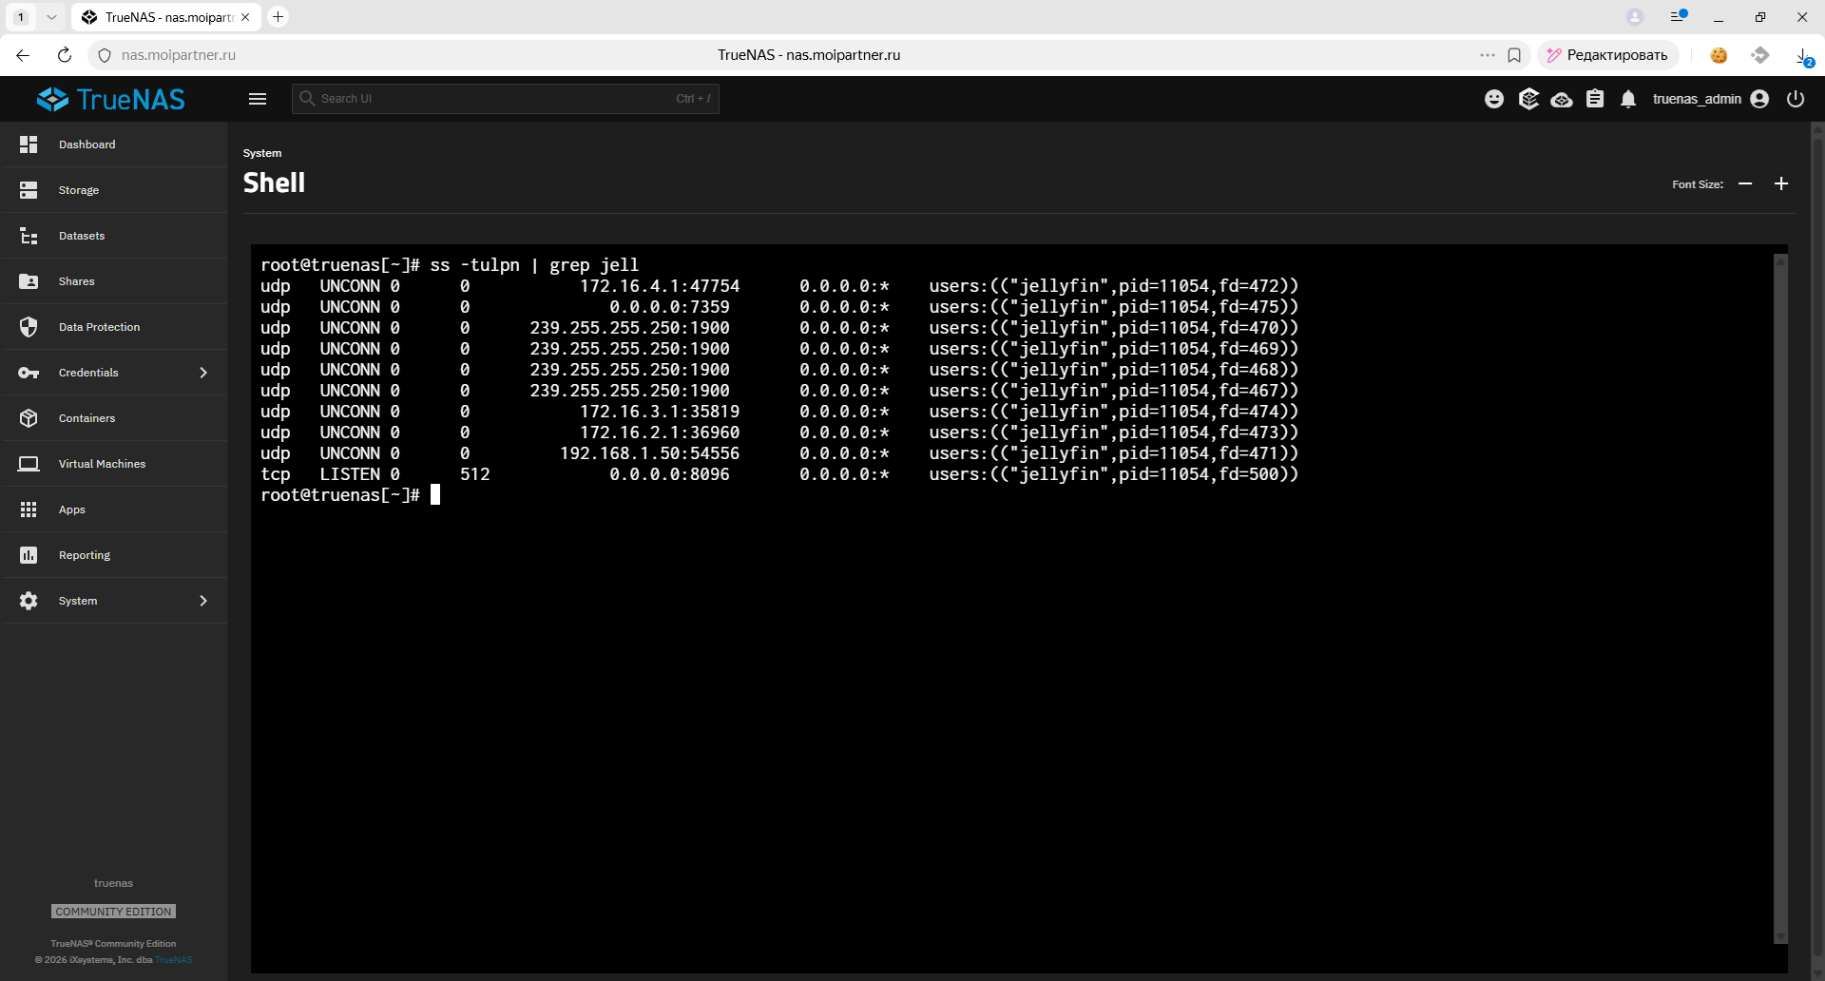Click the shell terminal scrollbar
Screen dimensions: 1825x981
tap(1780, 599)
